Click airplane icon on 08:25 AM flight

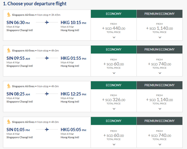[47, 94]
